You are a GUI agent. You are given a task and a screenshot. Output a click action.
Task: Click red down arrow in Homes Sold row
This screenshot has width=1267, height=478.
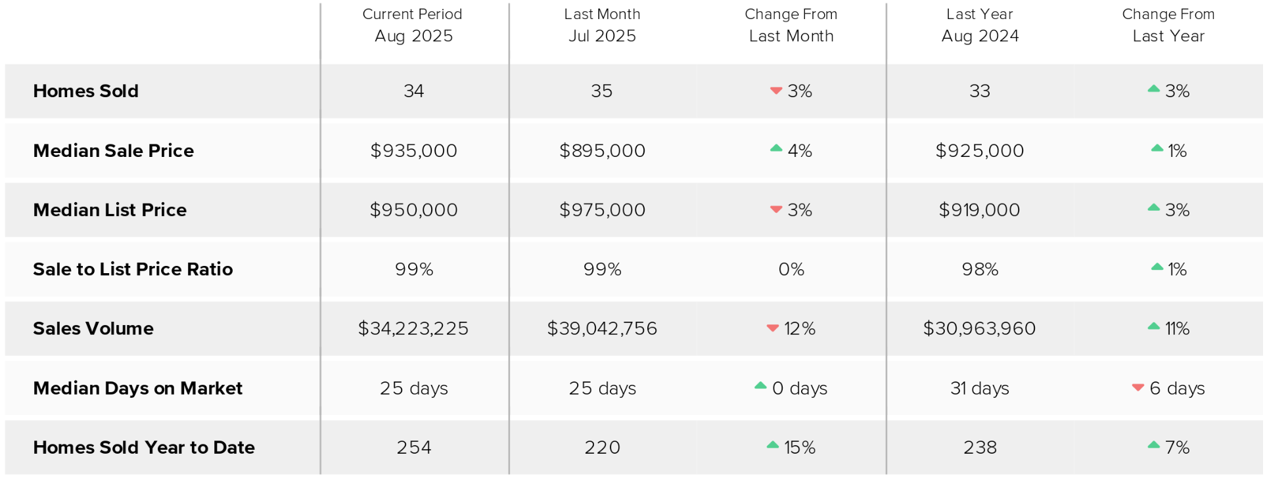[x=776, y=91]
